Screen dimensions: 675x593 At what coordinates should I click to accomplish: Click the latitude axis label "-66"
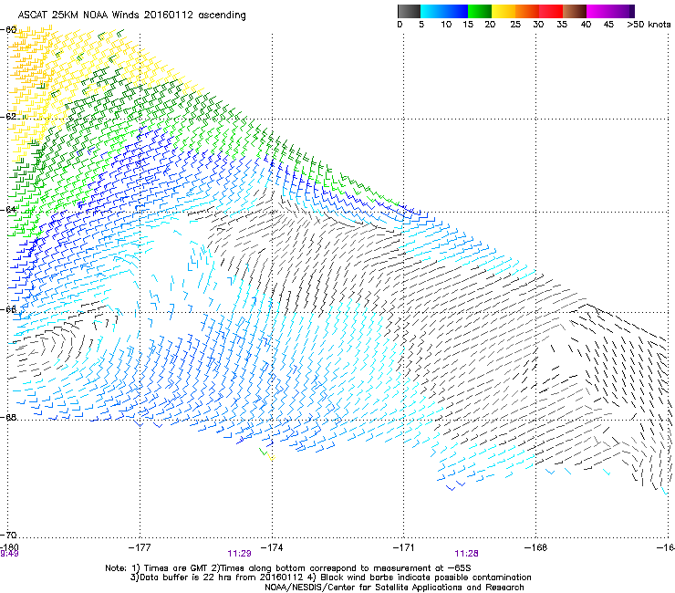pos(8,309)
